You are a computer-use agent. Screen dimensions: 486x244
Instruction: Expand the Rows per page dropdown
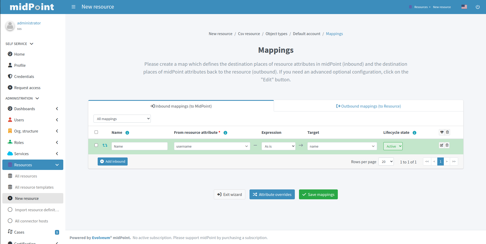point(386,162)
